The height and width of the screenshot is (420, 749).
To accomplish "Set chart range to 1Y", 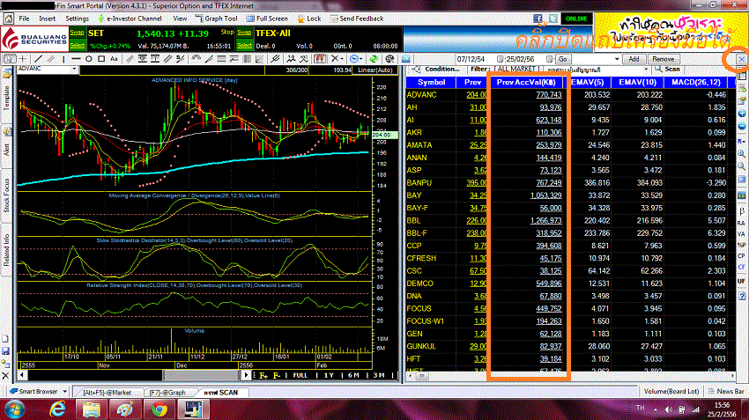I will click(329, 376).
